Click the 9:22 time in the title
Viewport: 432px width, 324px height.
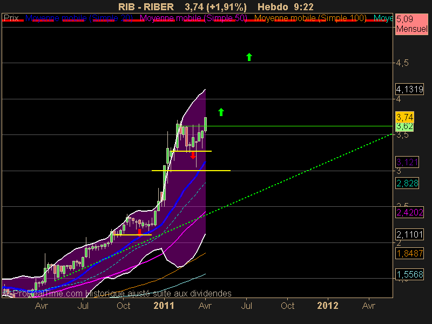click(x=303, y=7)
